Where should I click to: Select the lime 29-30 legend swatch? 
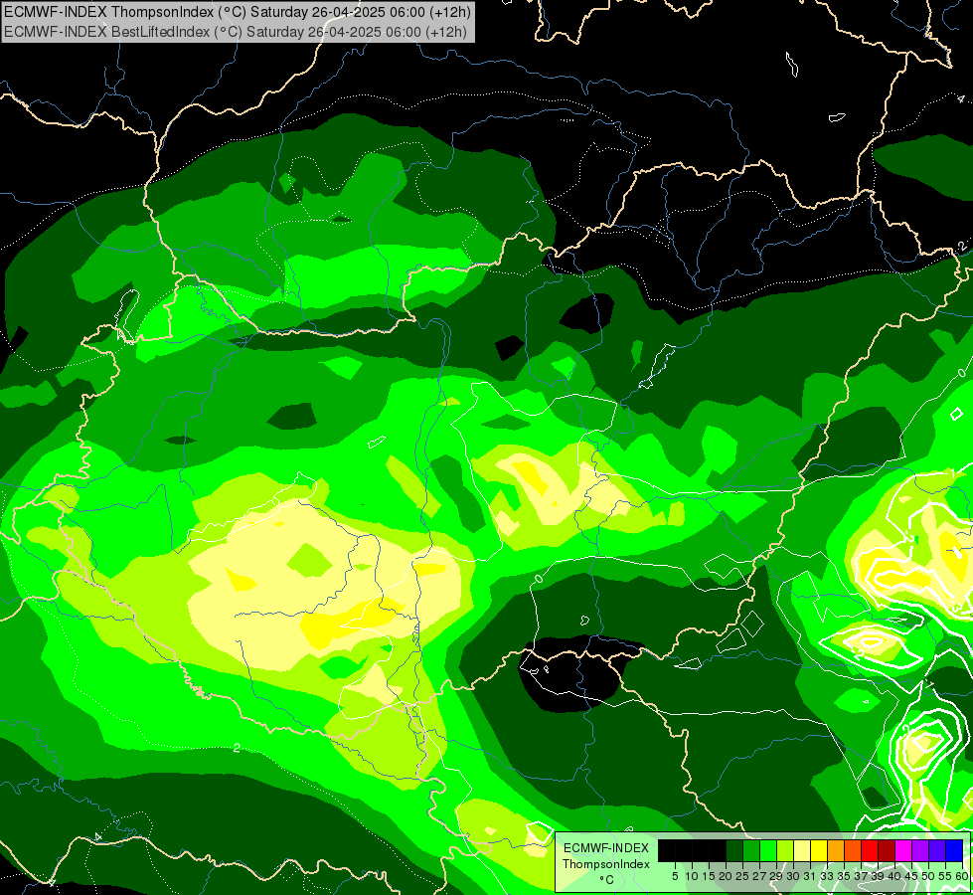[x=785, y=850]
